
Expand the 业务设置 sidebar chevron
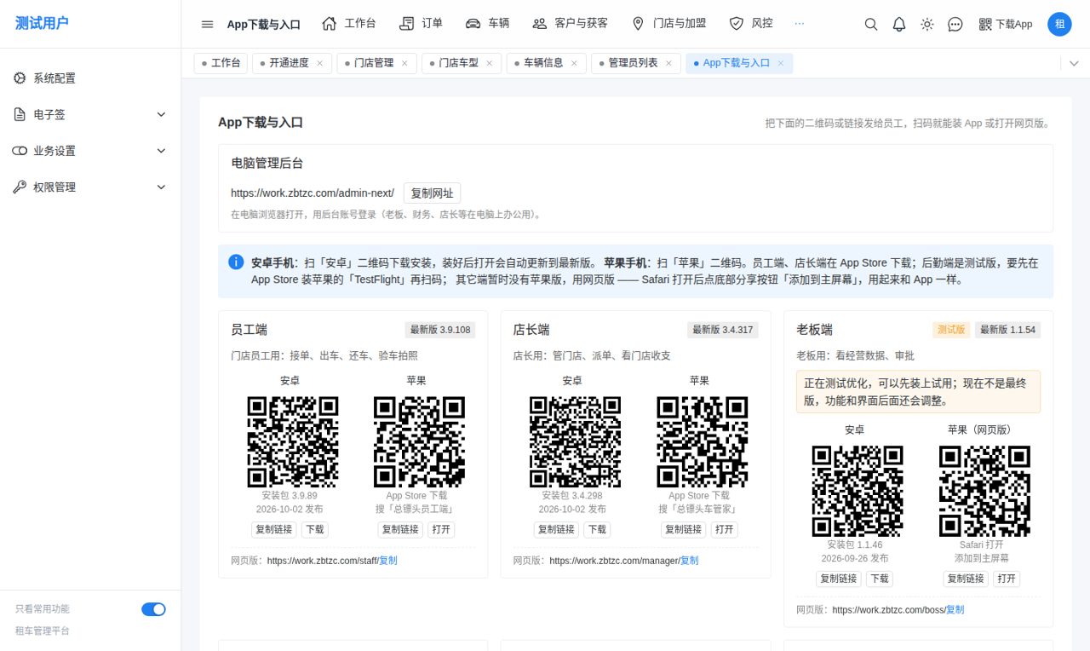click(x=161, y=151)
